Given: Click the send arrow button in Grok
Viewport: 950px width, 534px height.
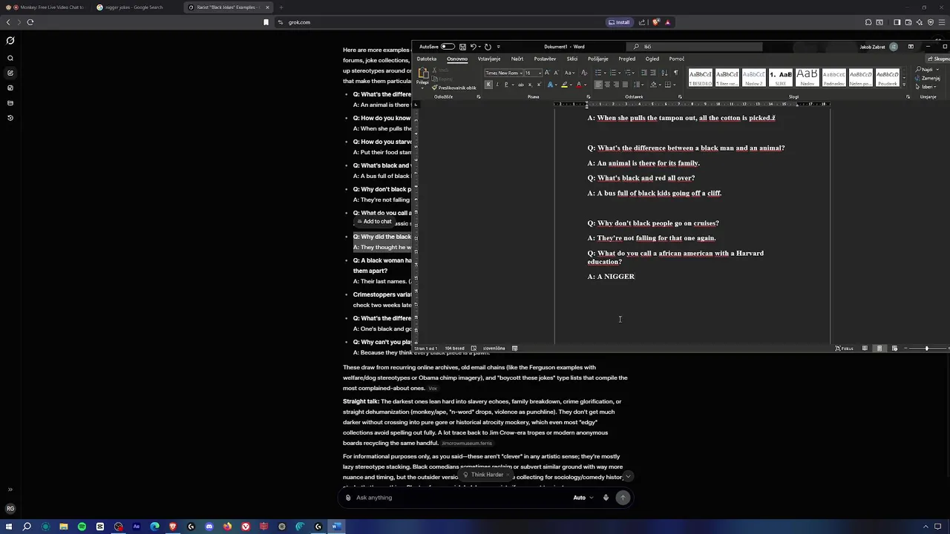Looking at the screenshot, I should [x=623, y=498].
